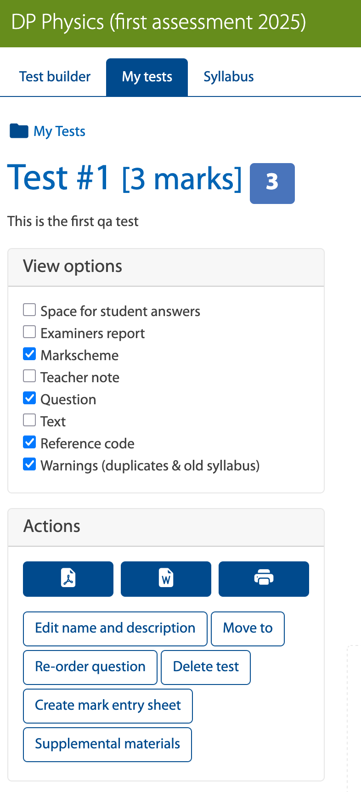The image size is (361, 792).
Task: Select the My tests tab
Action: (x=147, y=77)
